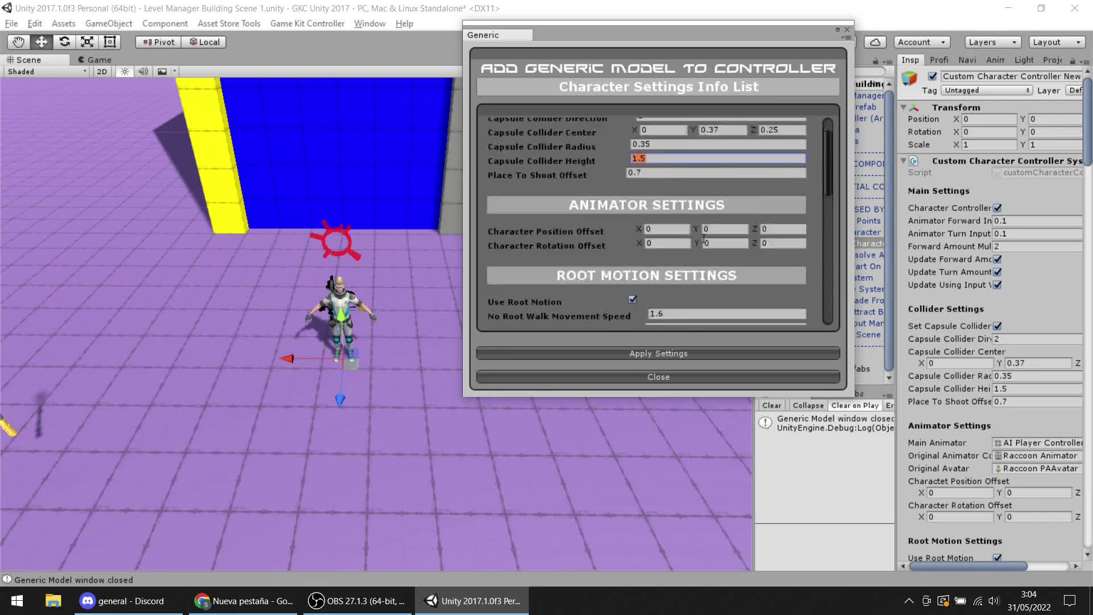Click the Clear button in the console
The height and width of the screenshot is (615, 1093).
click(x=771, y=405)
